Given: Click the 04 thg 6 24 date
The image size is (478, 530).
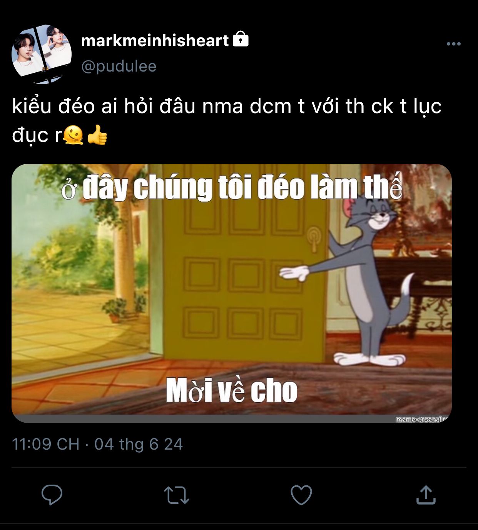Looking at the screenshot, I should [x=139, y=444].
